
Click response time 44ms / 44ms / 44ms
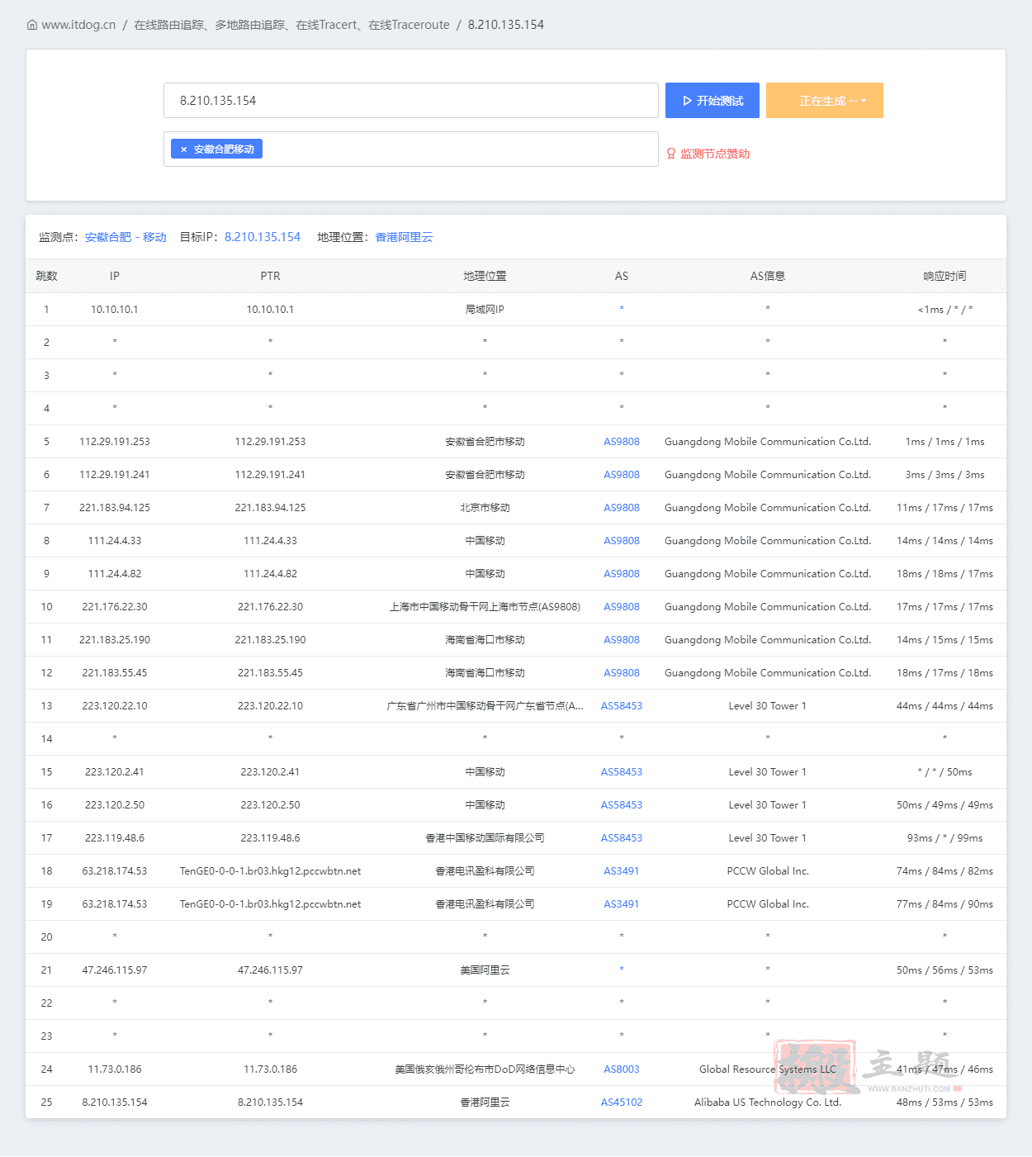[944, 706]
